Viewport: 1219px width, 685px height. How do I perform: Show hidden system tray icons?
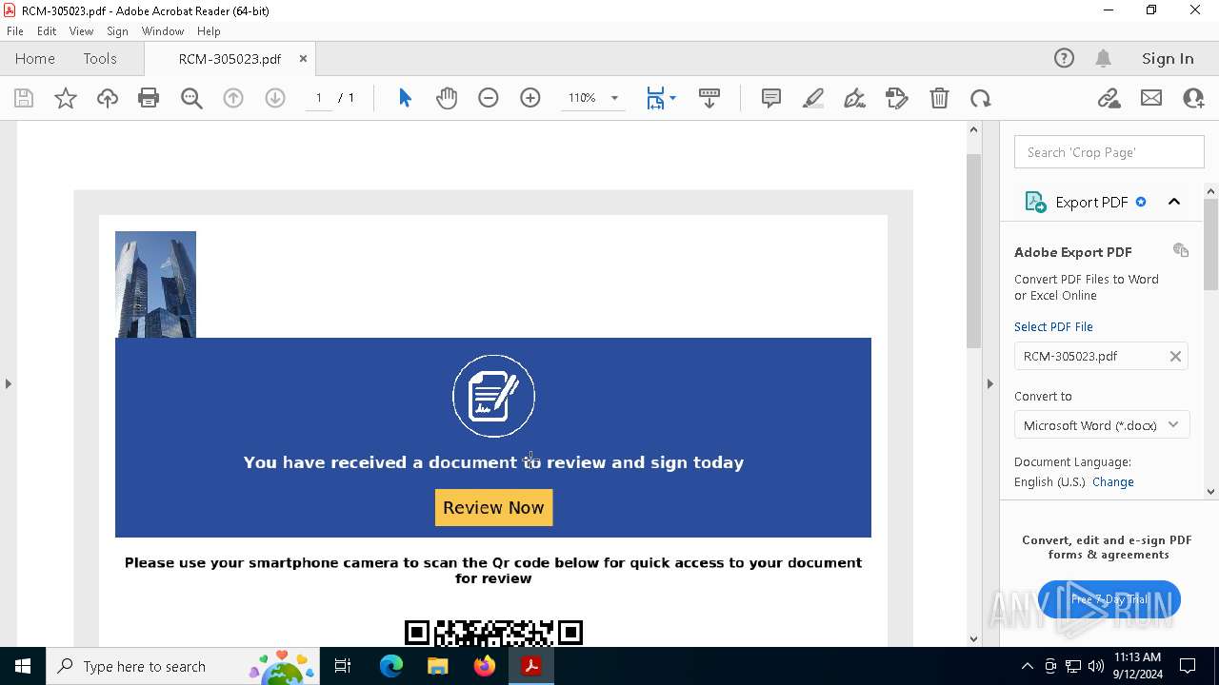[1027, 666]
